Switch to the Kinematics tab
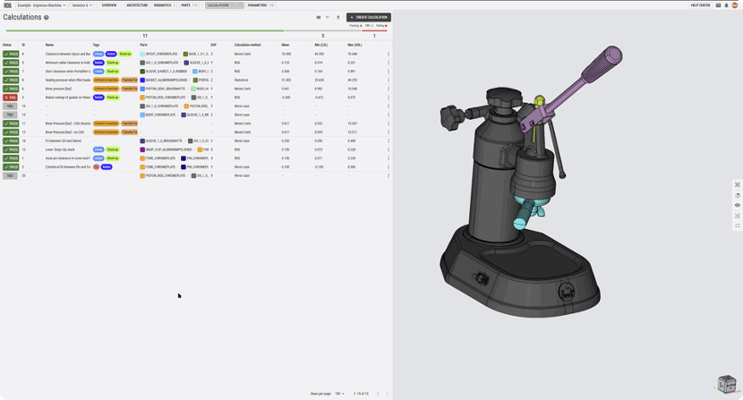Image resolution: width=743 pixels, height=400 pixels. click(x=164, y=5)
